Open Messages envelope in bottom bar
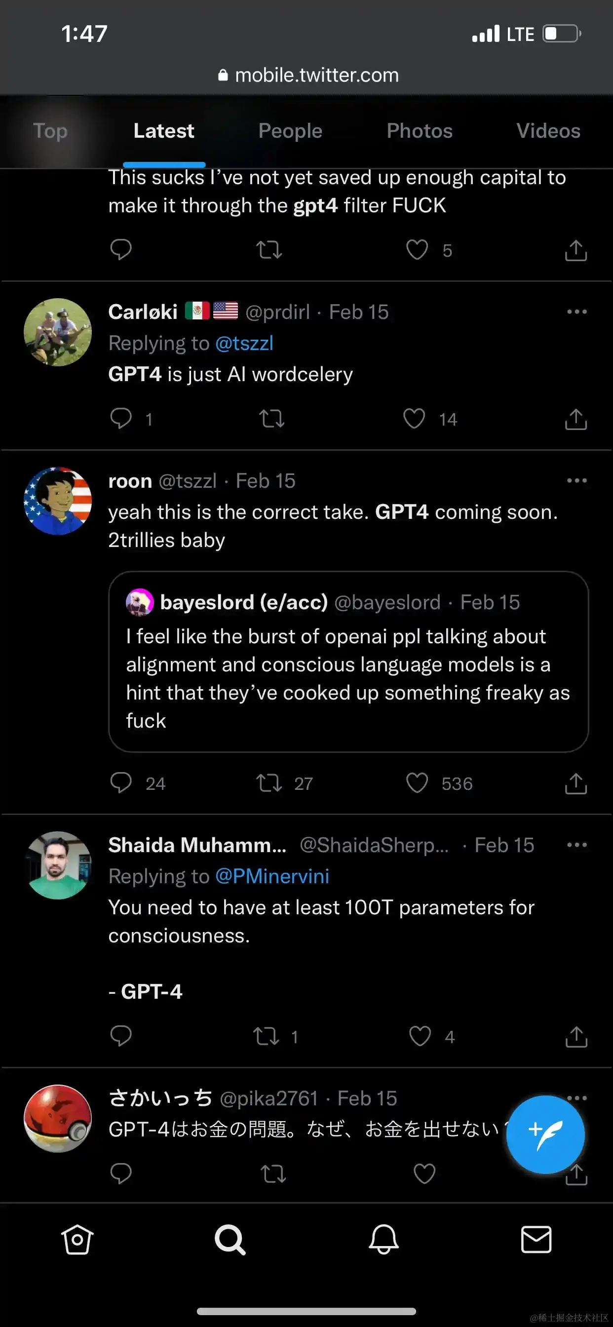The height and width of the screenshot is (1327, 613). (536, 1240)
